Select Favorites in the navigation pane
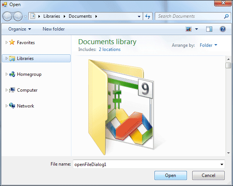Screen dimensions: 233x186 click(26, 43)
